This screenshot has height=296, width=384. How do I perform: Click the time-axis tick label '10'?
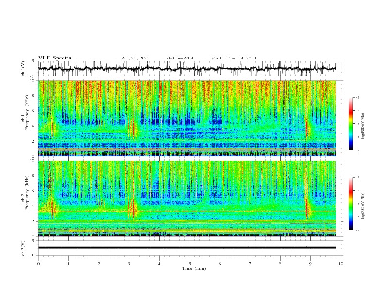[x=341, y=264]
